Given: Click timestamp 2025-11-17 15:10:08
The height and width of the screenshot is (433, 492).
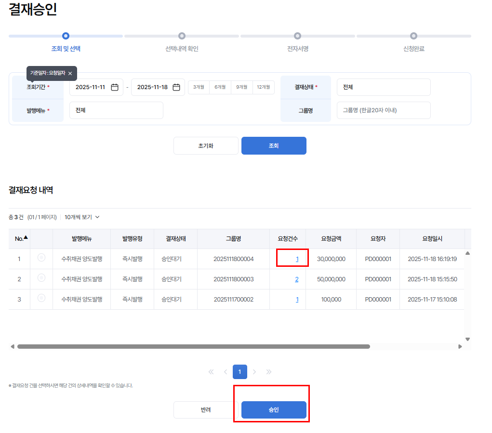Looking at the screenshot, I should [x=432, y=300].
